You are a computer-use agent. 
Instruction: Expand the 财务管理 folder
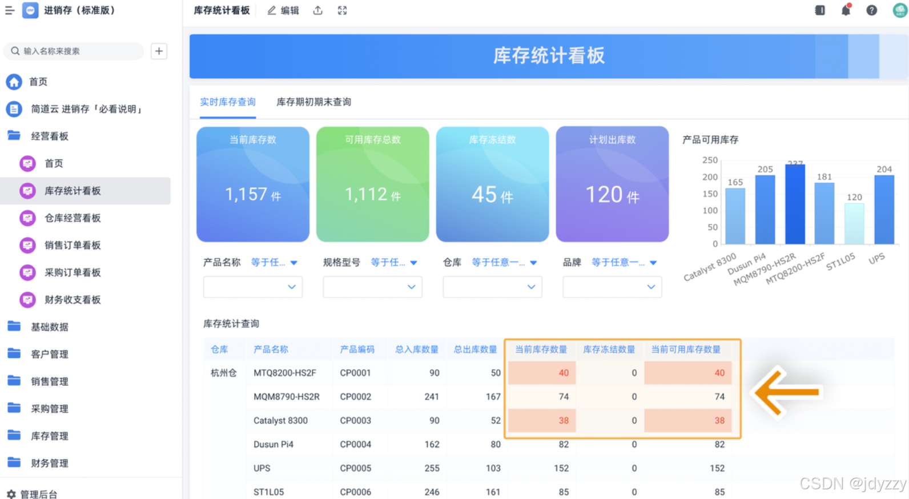click(38, 463)
